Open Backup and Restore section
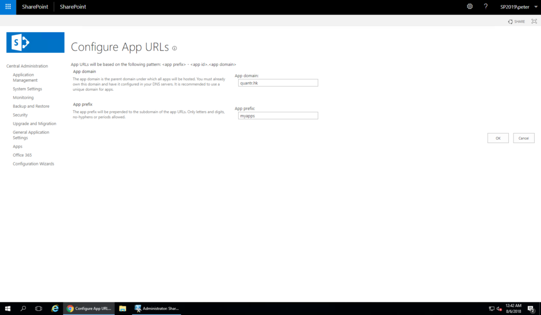 coord(31,106)
